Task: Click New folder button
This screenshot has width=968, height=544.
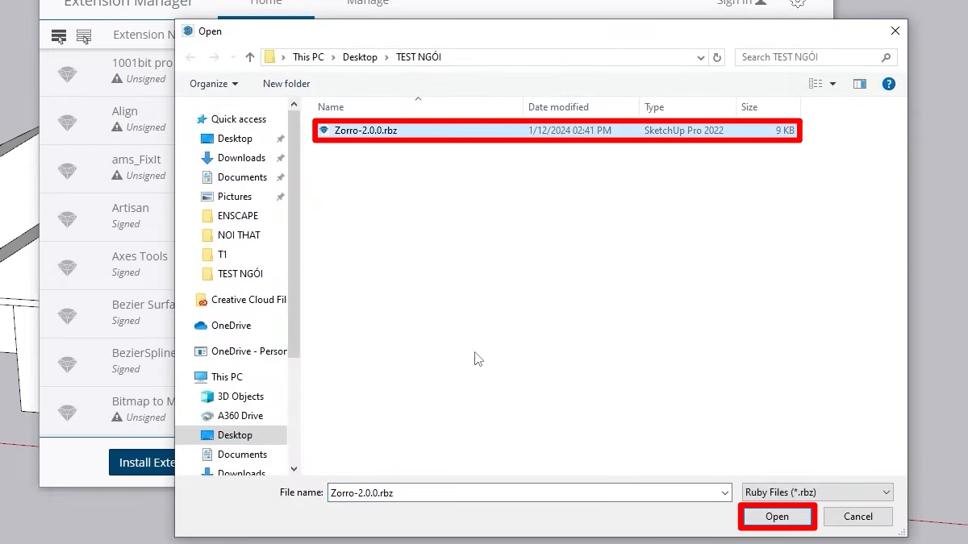Action: tap(286, 84)
